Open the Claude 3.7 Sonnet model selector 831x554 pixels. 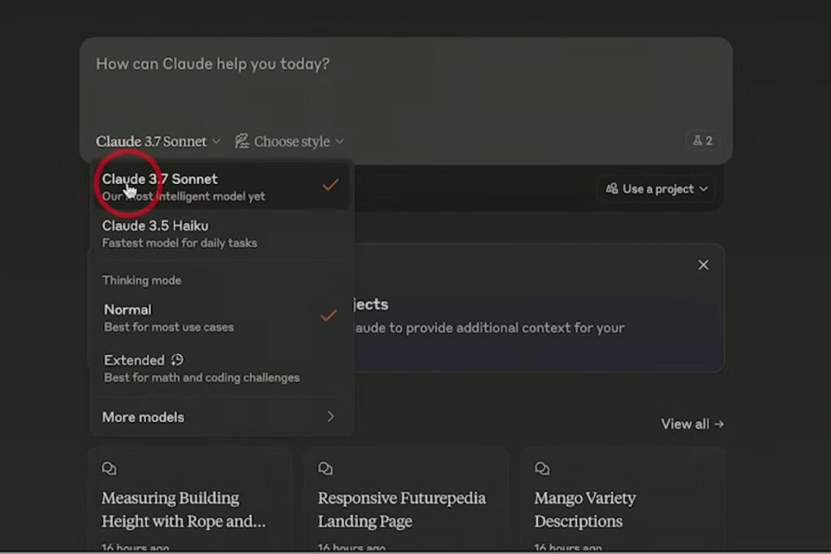coord(158,140)
